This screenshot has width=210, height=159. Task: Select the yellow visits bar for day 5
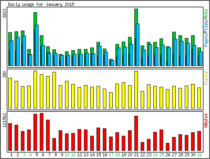pyautogui.click(x=35, y=90)
